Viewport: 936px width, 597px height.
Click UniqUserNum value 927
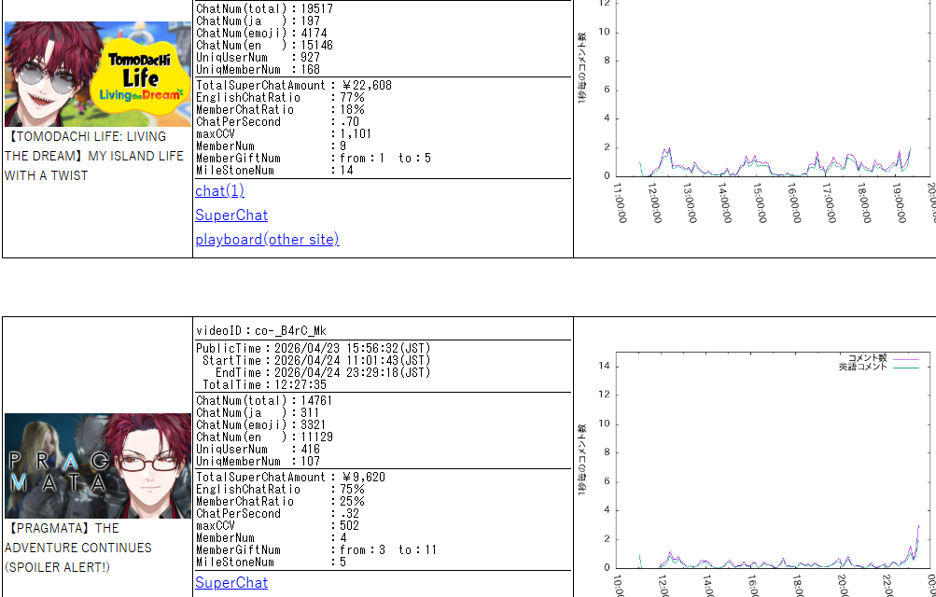coord(311,58)
